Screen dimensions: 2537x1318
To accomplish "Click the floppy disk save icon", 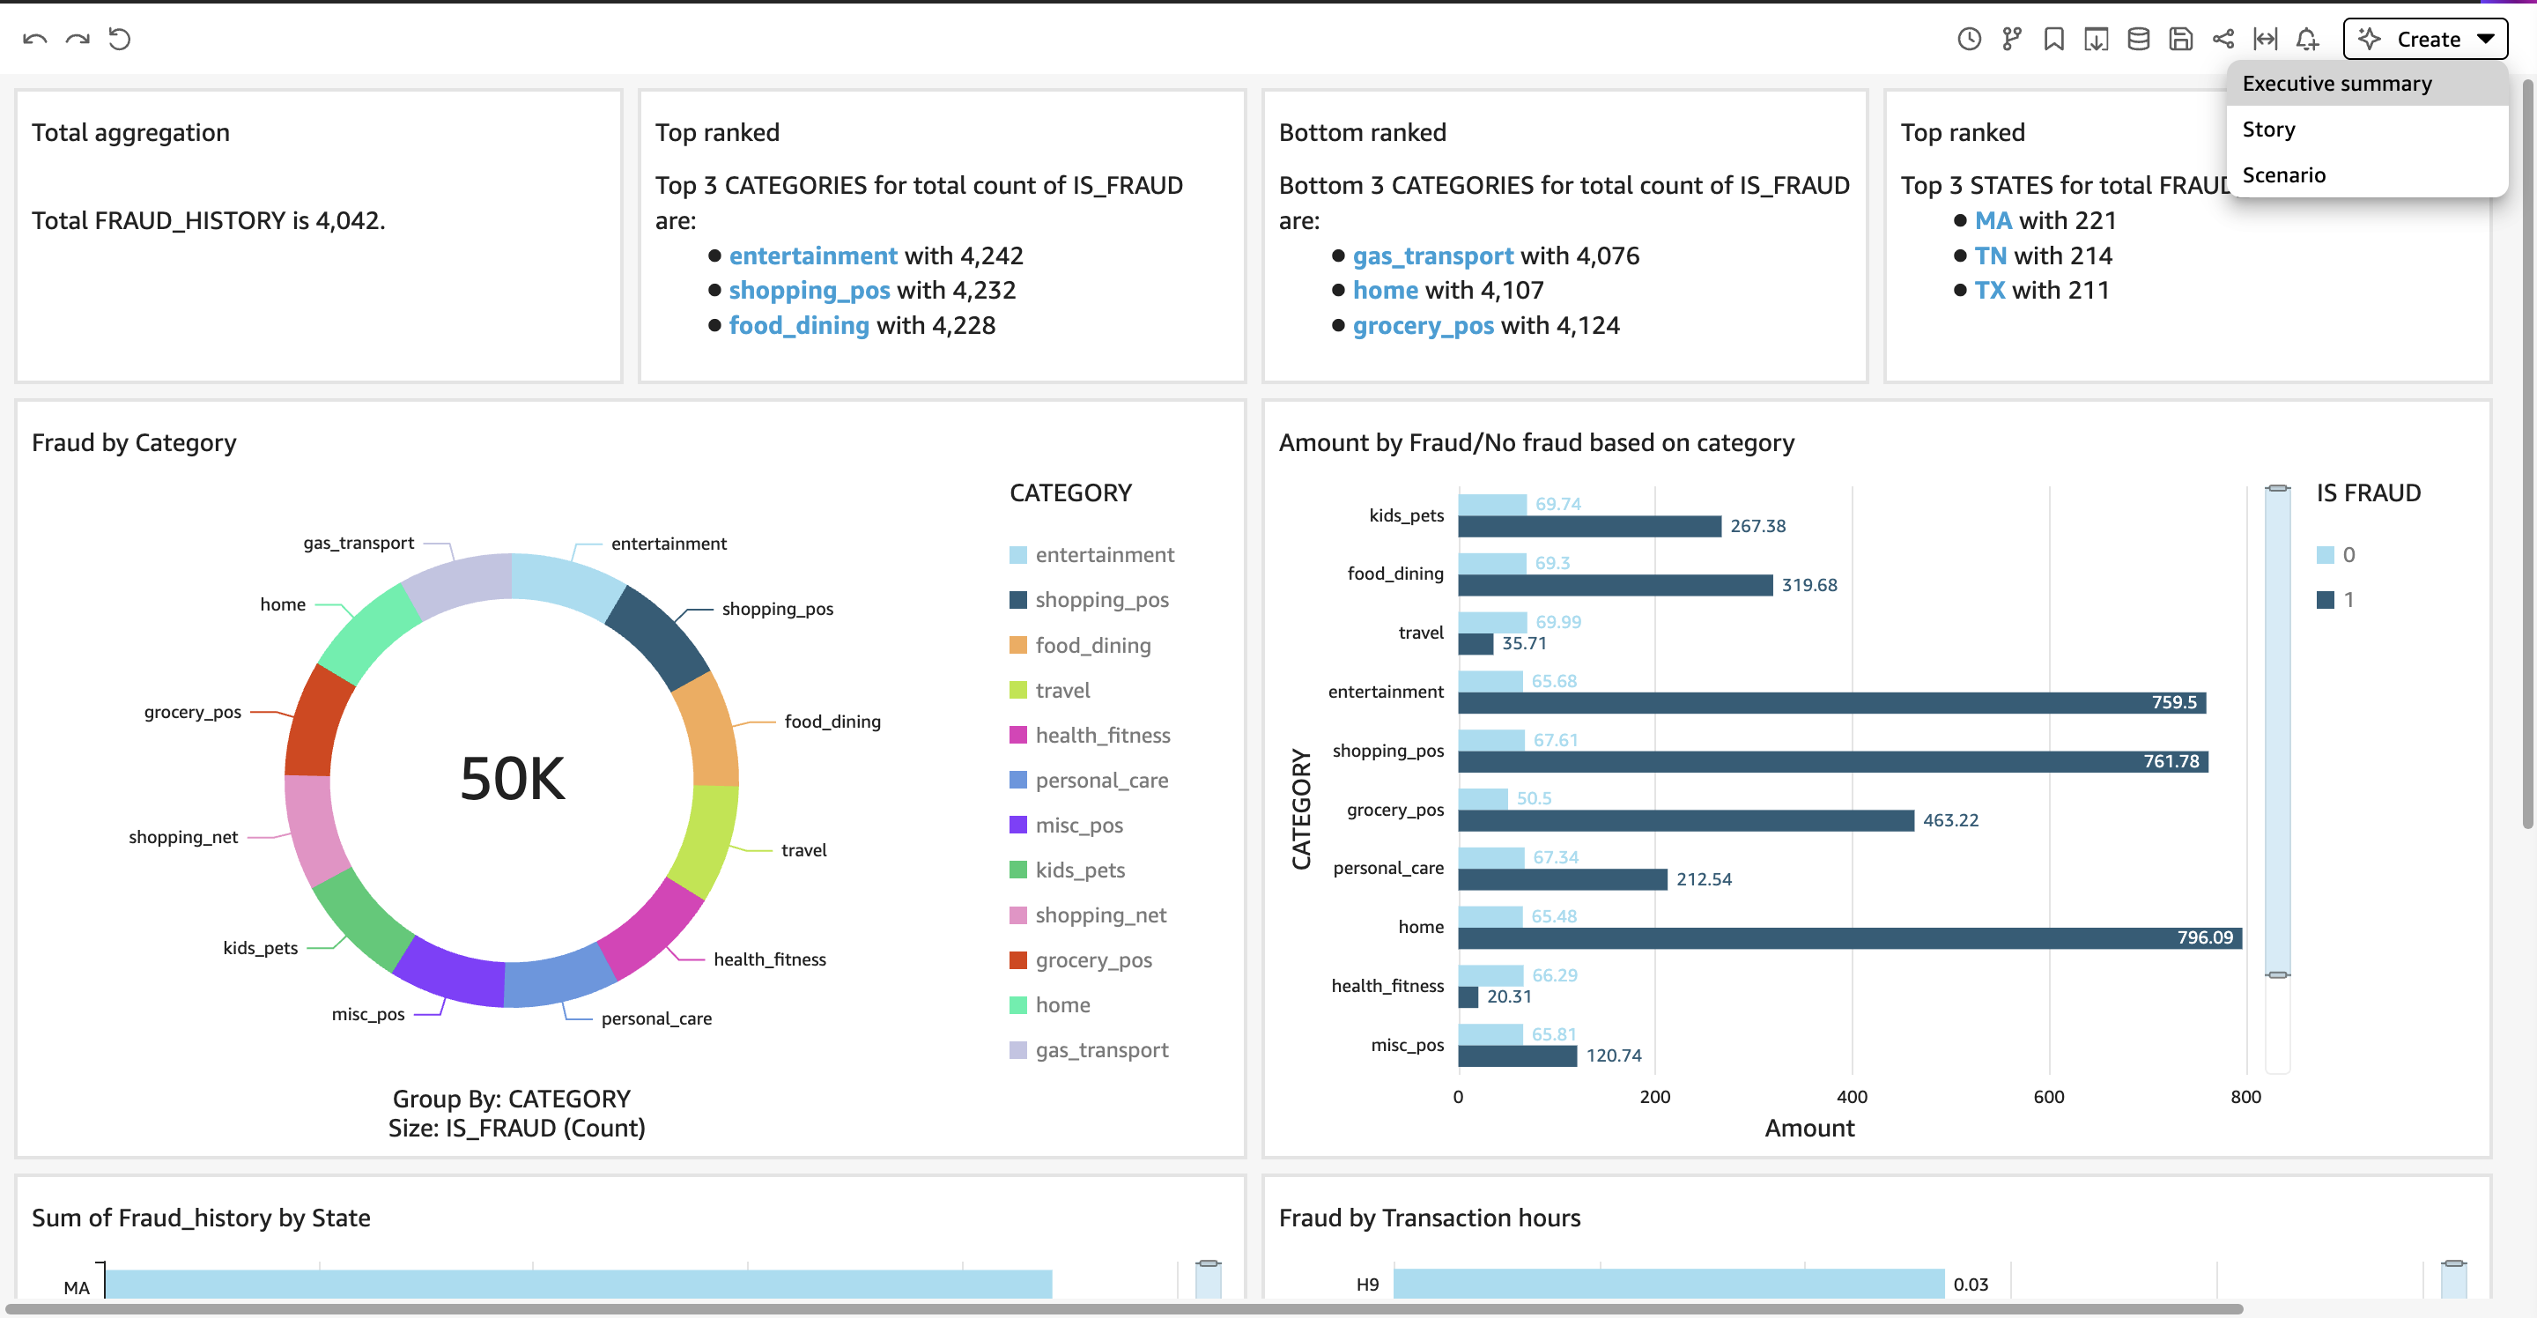I will click(2180, 40).
